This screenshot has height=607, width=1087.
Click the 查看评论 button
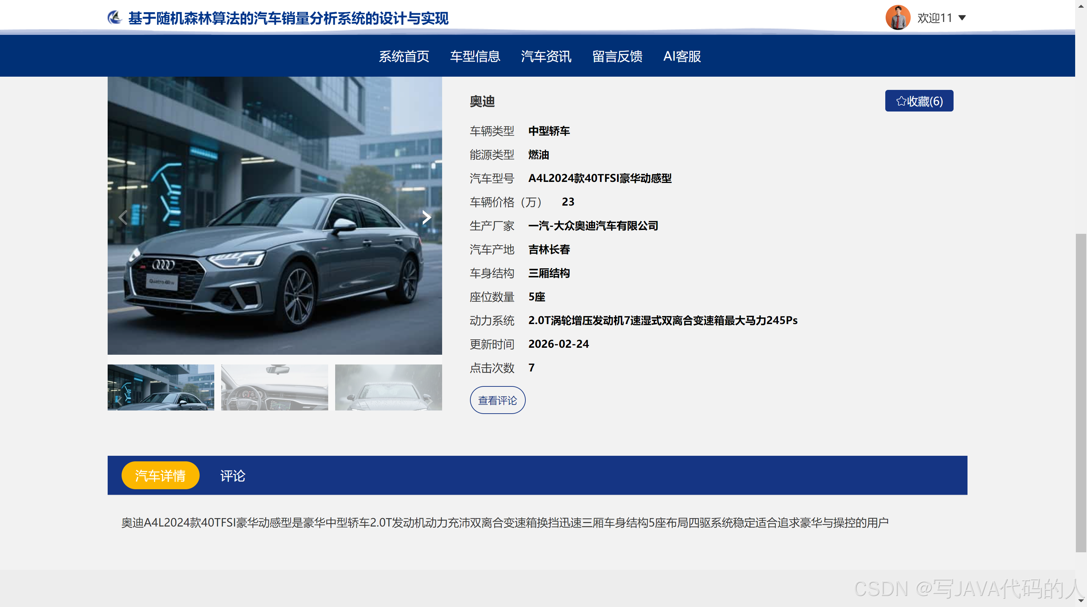(498, 400)
